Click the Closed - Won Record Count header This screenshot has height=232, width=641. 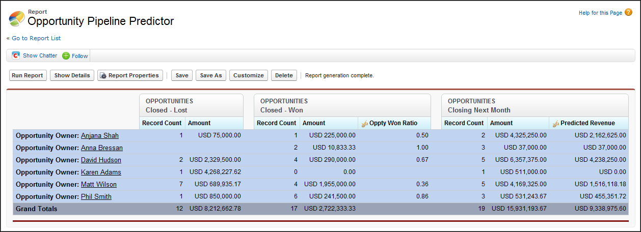pos(277,123)
